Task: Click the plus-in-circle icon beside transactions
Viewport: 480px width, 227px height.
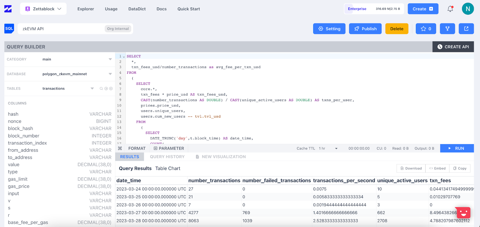Action: [111, 88]
